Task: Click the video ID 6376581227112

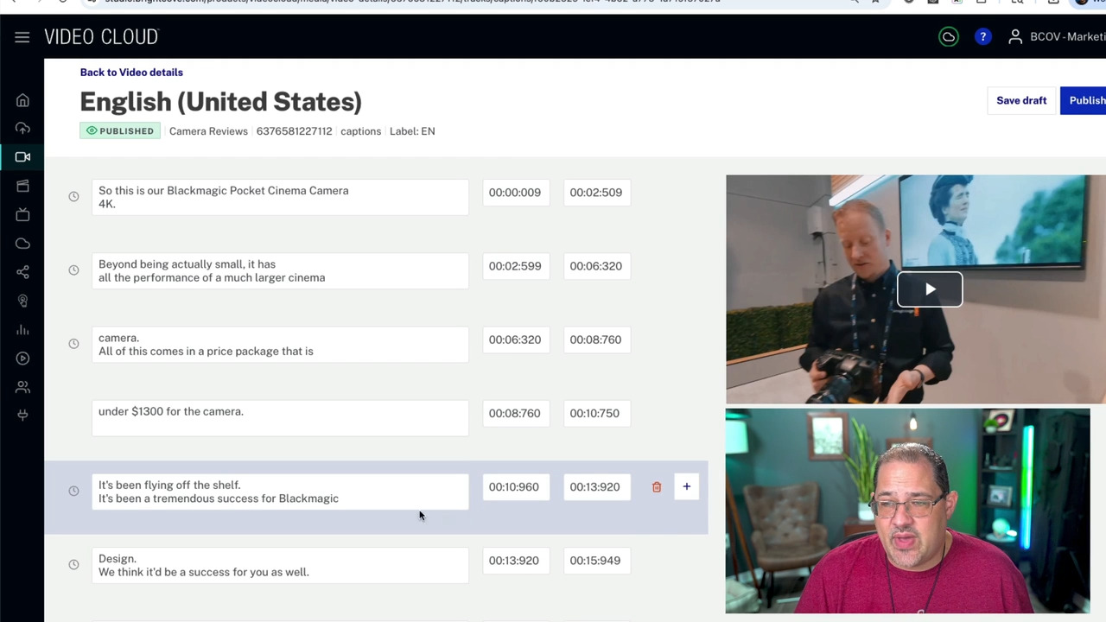Action: [x=294, y=131]
